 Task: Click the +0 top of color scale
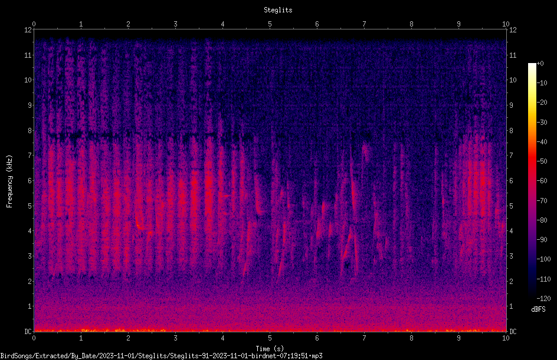540,64
